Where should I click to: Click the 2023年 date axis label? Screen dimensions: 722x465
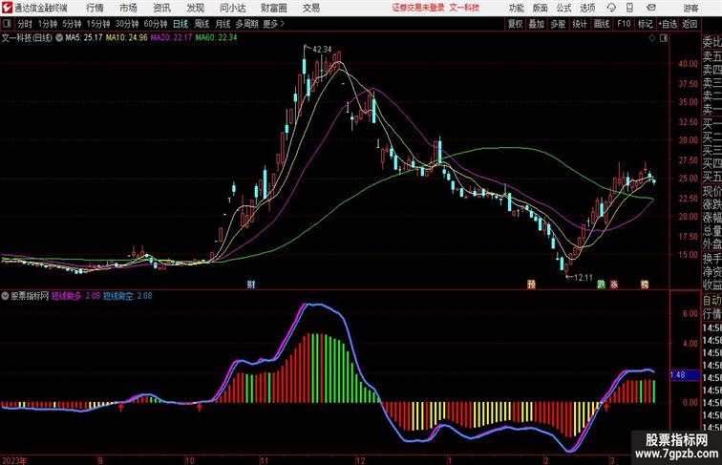14,460
